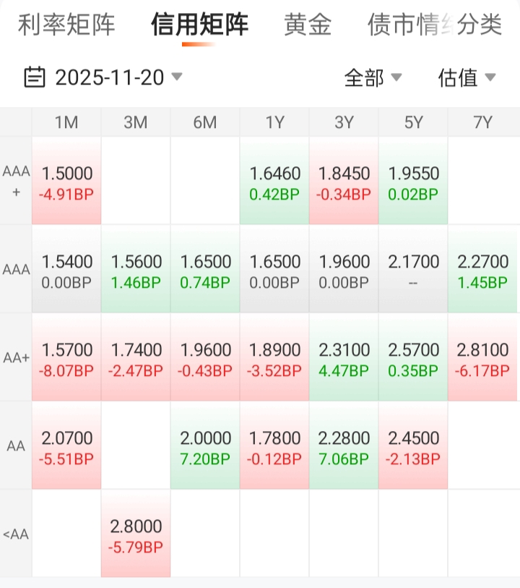This screenshot has height=588, width=520.
Task: Open the AAA+ 1M cell showing 1.5000
Action: coord(67,182)
